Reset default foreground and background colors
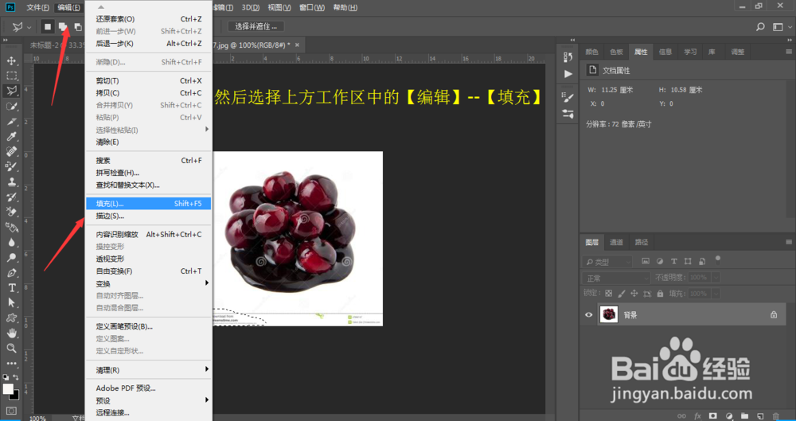Image resolution: width=796 pixels, height=421 pixels. click(x=5, y=377)
